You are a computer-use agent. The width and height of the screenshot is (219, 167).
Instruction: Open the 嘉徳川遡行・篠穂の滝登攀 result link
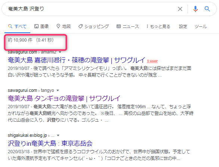tap(76, 60)
